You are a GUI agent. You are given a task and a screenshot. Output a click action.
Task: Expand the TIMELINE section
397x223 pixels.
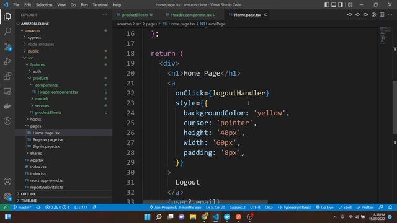coord(63,201)
